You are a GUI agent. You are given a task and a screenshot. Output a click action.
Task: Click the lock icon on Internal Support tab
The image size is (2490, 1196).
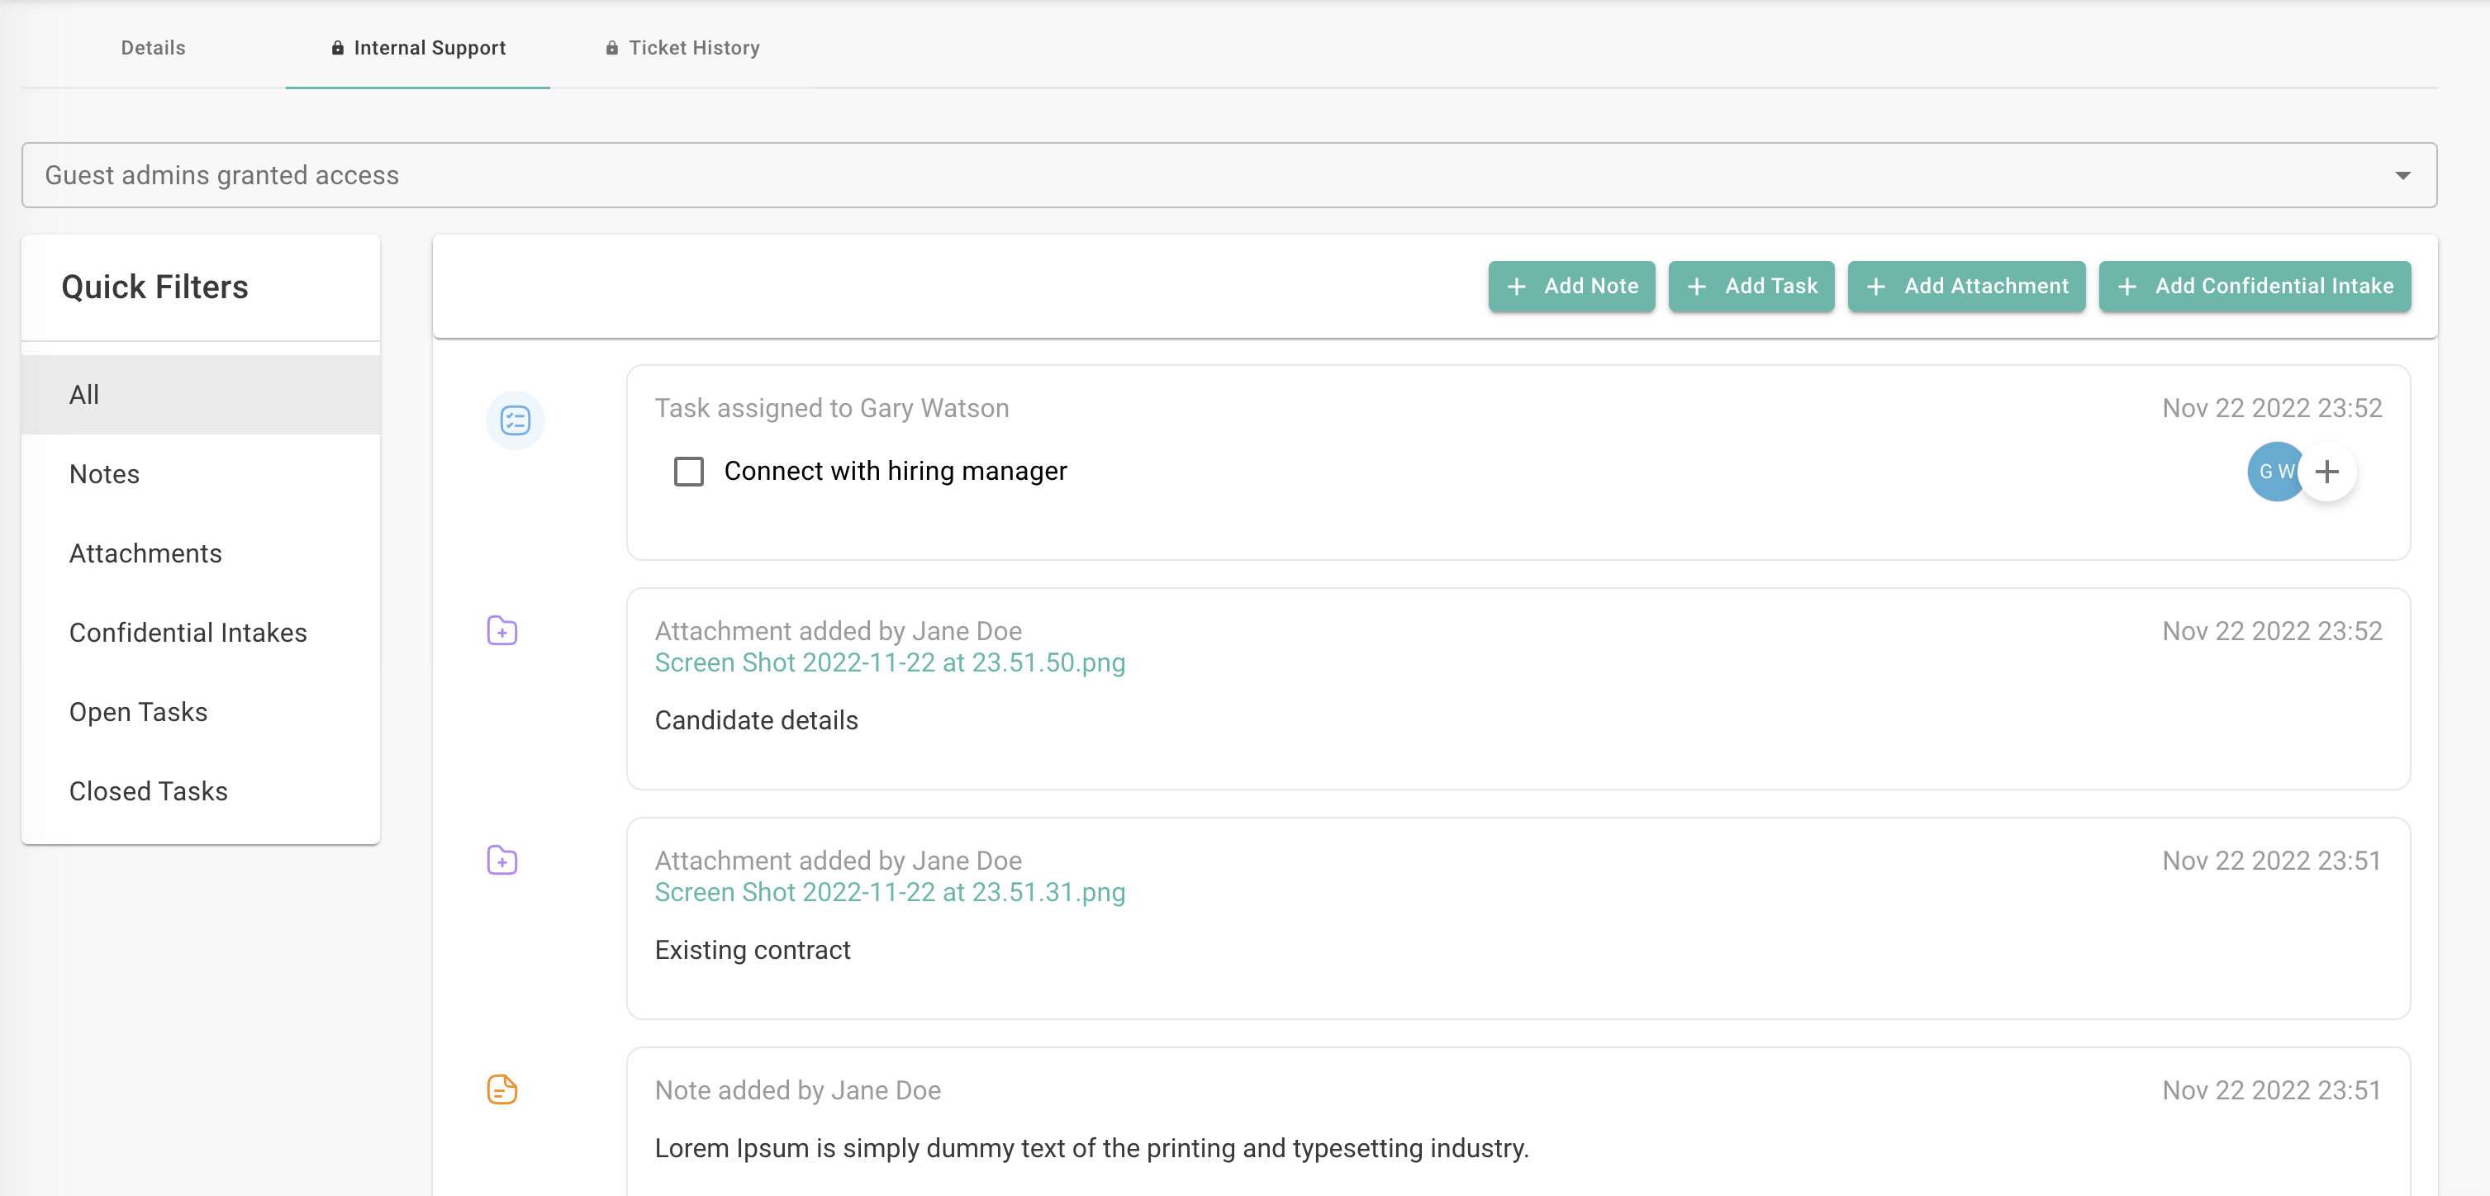337,48
